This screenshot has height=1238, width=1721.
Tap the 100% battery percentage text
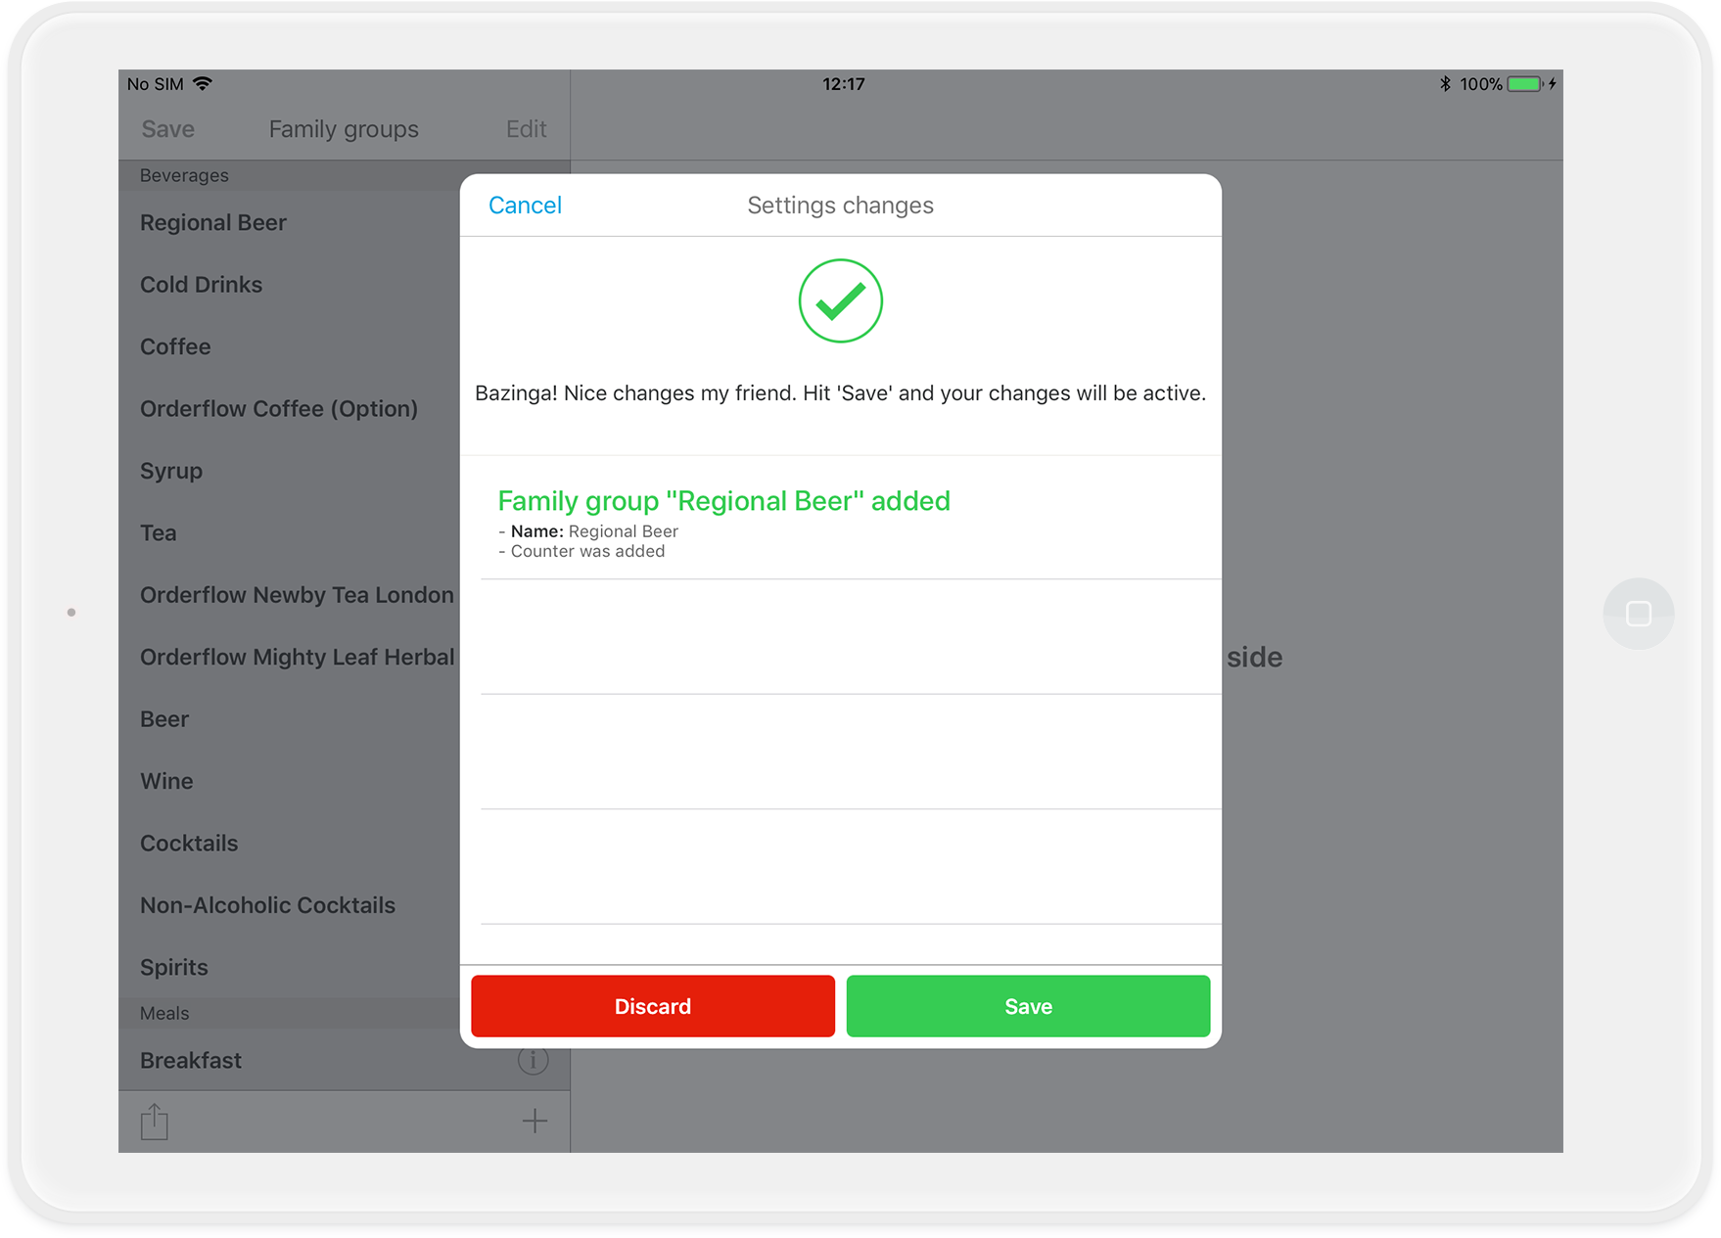[1480, 84]
